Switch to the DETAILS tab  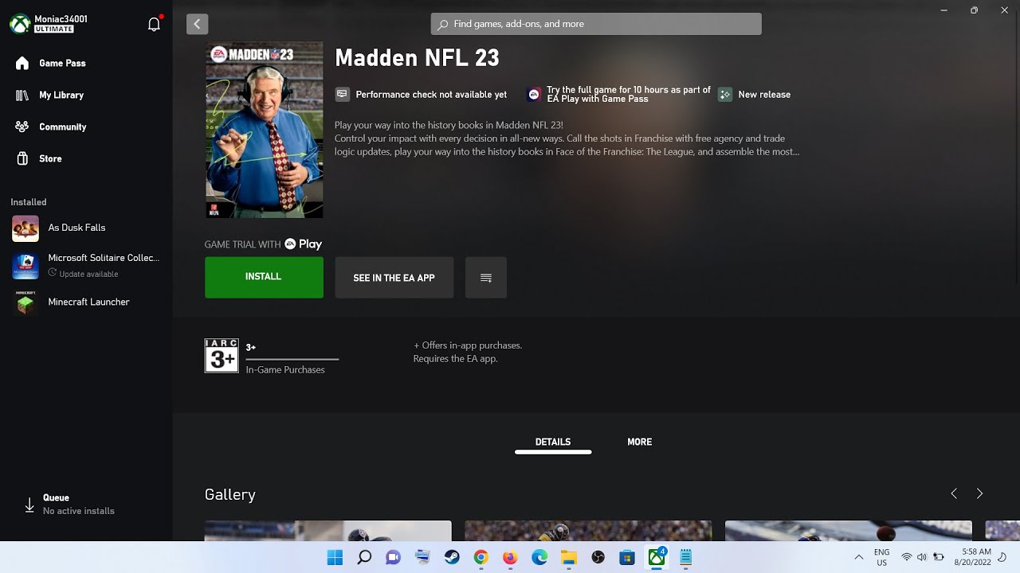coord(553,442)
